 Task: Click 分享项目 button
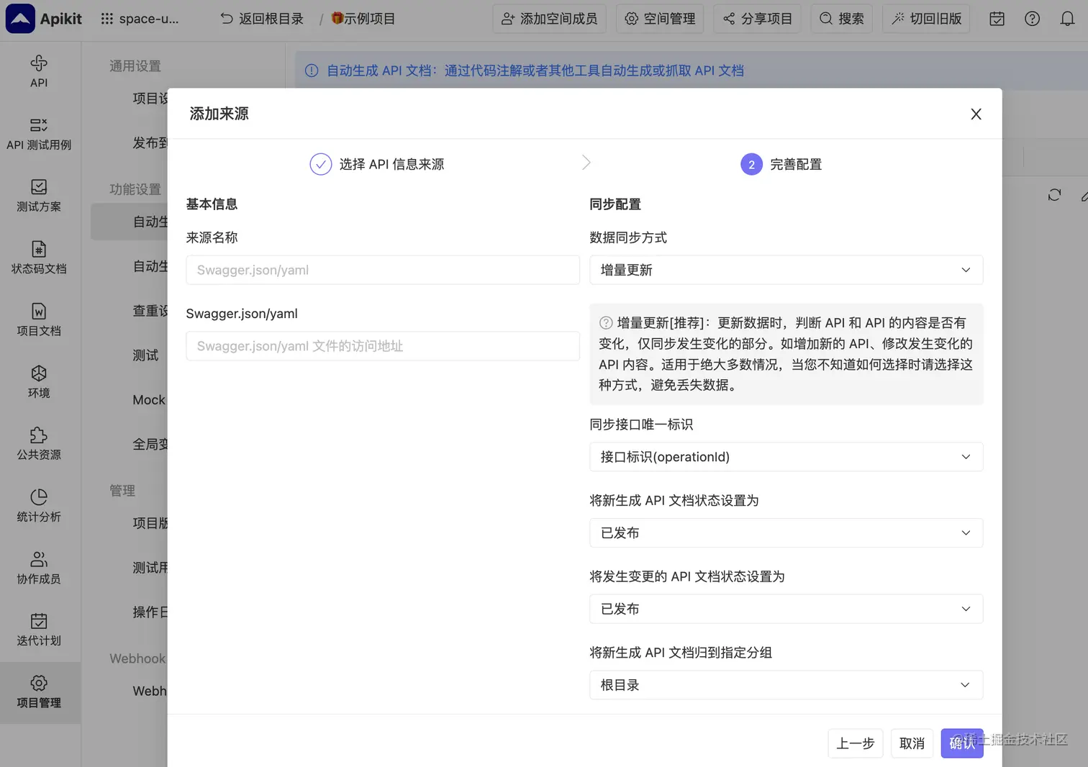[757, 19]
